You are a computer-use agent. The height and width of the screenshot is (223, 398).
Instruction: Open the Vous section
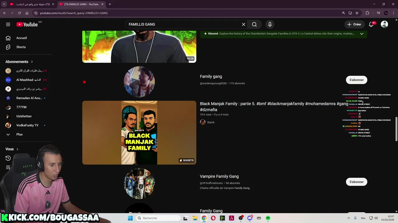tap(12, 149)
